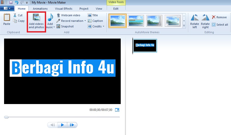Play the movie preview
The width and height of the screenshot is (231, 135).
click(x=62, y=125)
